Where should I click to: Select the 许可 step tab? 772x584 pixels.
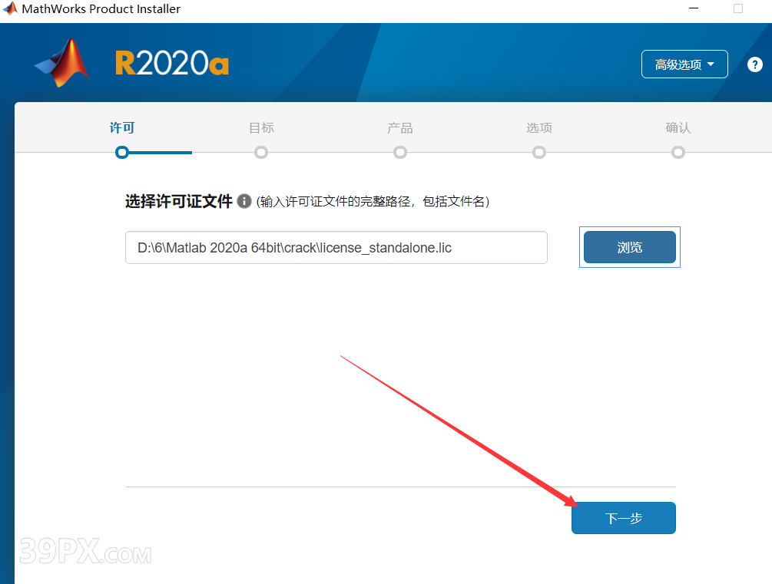click(121, 128)
